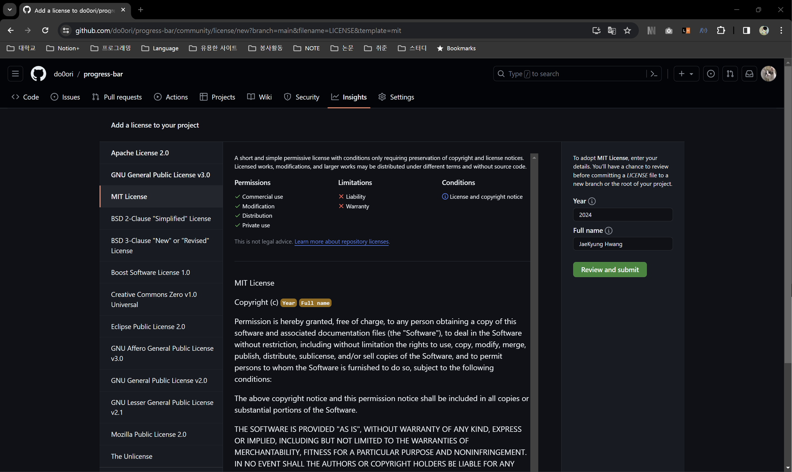Click the page vertical scrollbar thumb

coord(788,215)
